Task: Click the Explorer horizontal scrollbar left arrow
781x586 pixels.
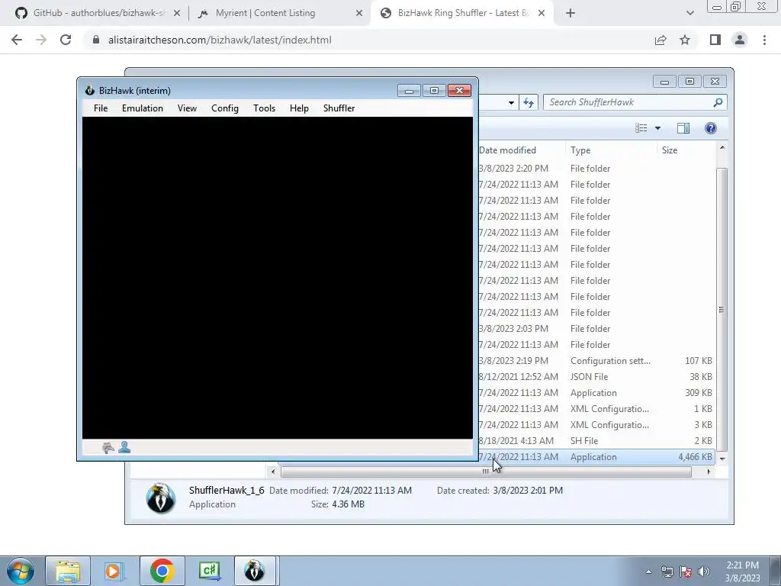Action: 272,472
